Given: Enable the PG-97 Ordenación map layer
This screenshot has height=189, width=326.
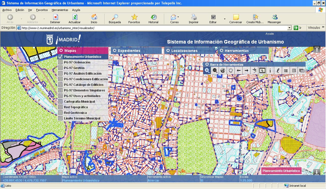Looking at the screenshot, I should click(60, 62).
